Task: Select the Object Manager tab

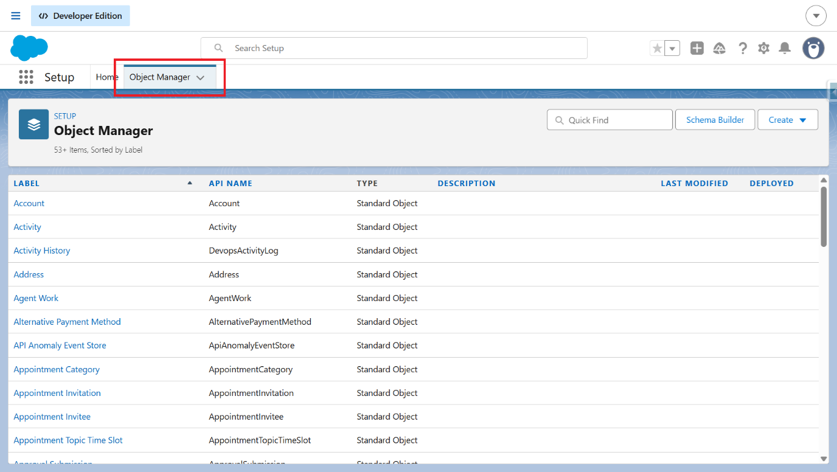Action: pos(160,77)
